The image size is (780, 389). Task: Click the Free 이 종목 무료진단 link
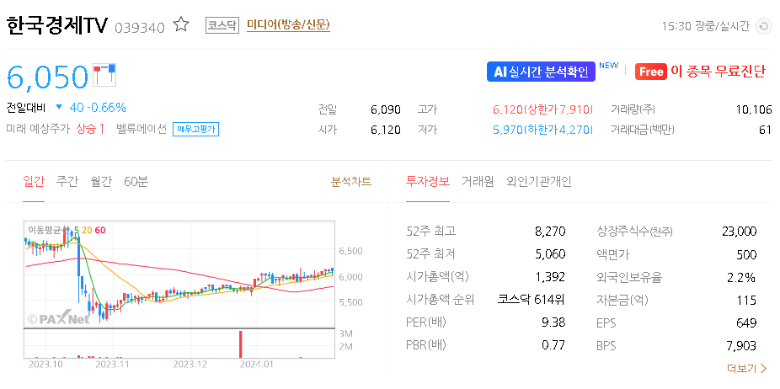tap(701, 72)
